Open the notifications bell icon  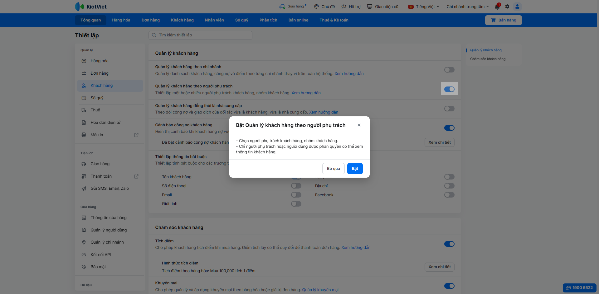(x=497, y=7)
